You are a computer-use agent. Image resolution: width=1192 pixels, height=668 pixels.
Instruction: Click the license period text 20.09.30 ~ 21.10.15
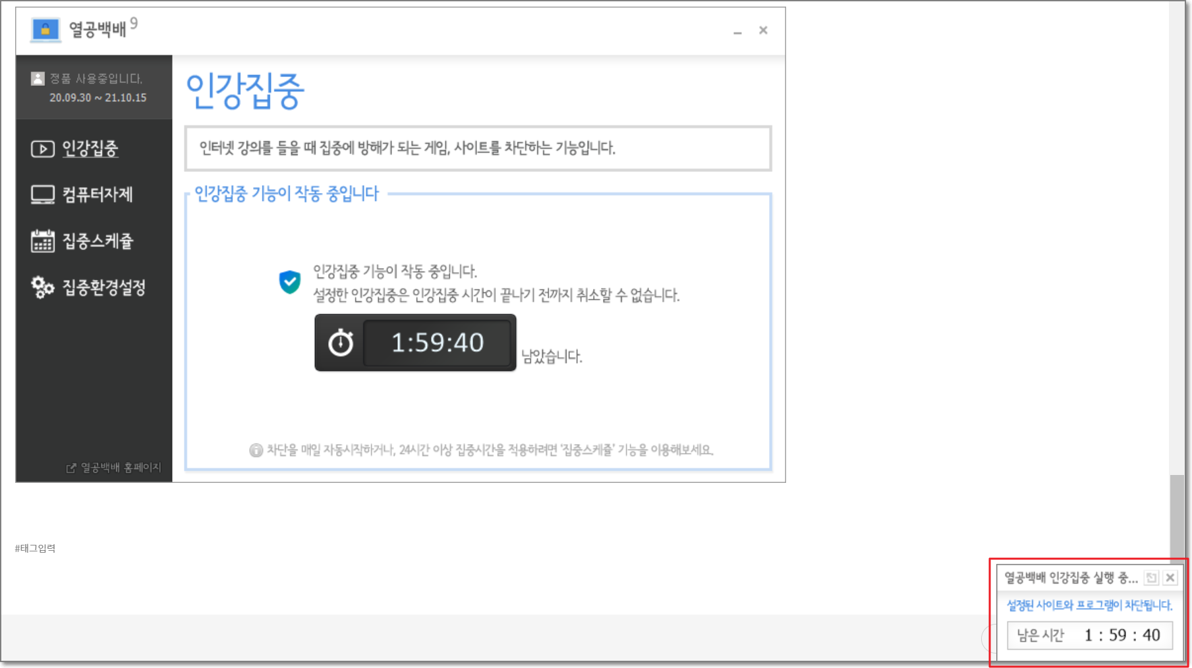[98, 97]
